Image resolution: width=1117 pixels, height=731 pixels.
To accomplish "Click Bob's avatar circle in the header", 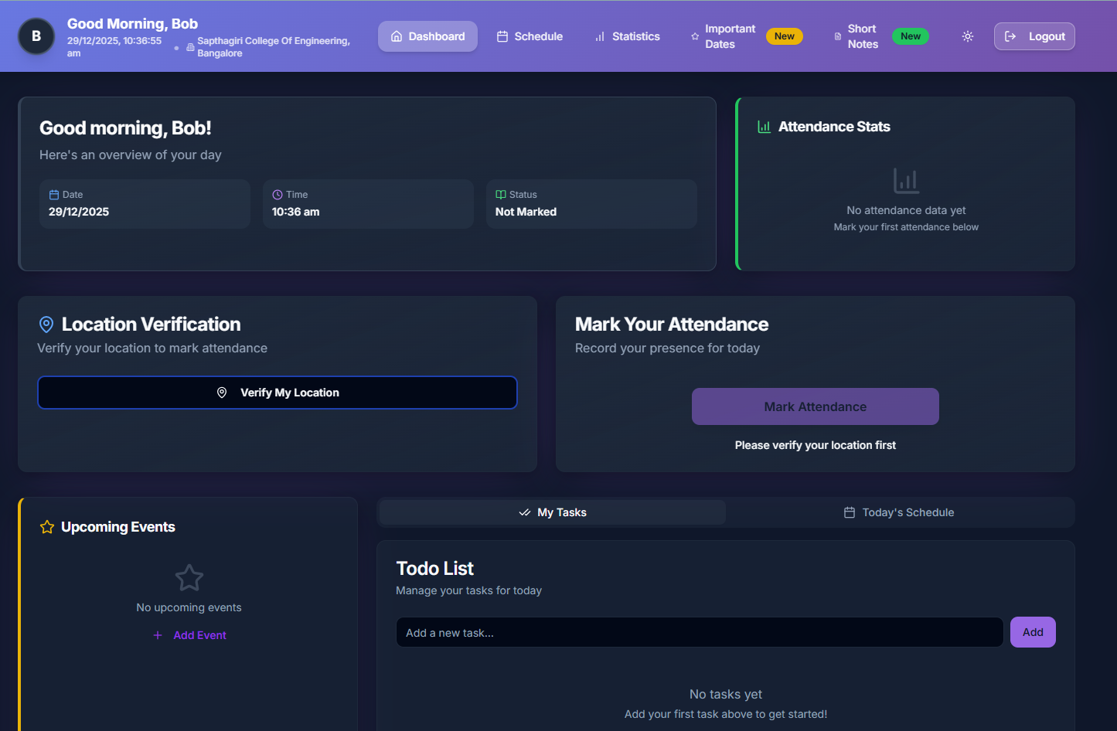I will coord(36,36).
